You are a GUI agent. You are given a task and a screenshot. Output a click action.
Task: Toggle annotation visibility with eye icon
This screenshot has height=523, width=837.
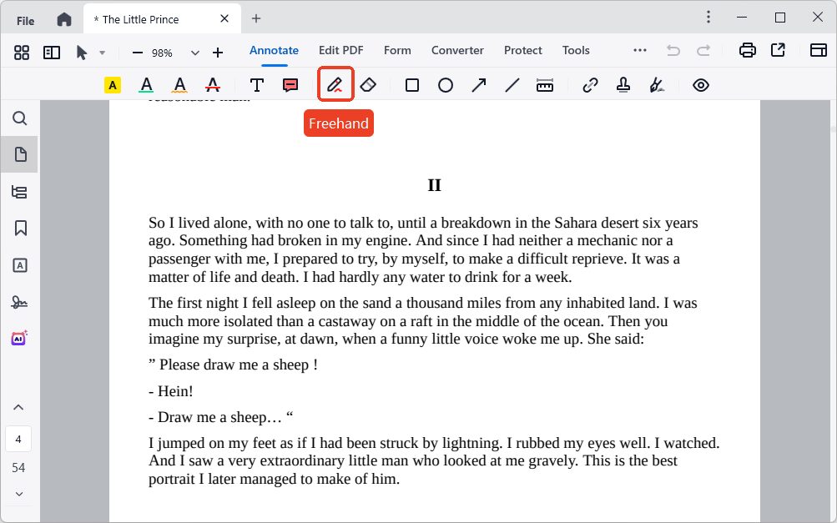coord(701,84)
